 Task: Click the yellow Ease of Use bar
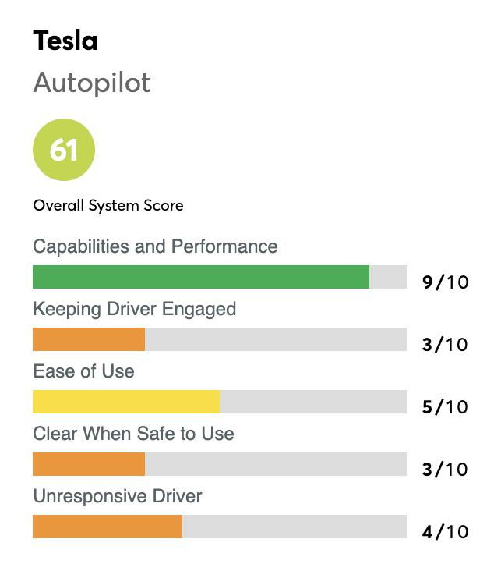125,402
